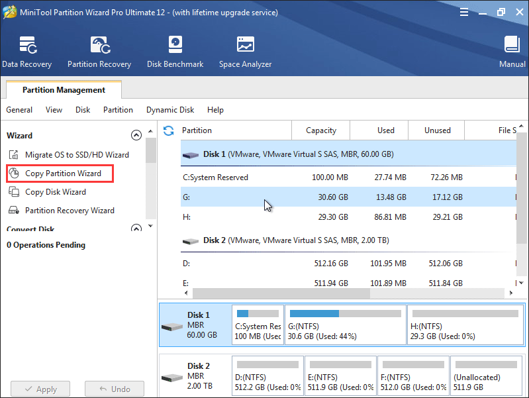This screenshot has width=529, height=398.
Task: Click the Apply button
Action: 40,389
